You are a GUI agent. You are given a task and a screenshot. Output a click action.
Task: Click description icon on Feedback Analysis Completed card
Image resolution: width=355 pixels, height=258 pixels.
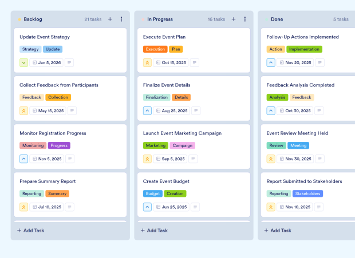click(318, 111)
